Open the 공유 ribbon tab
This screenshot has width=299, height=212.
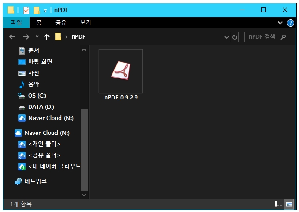tap(61, 22)
